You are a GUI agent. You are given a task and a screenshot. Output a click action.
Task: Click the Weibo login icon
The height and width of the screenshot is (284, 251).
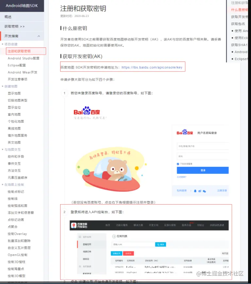pos(200,191)
